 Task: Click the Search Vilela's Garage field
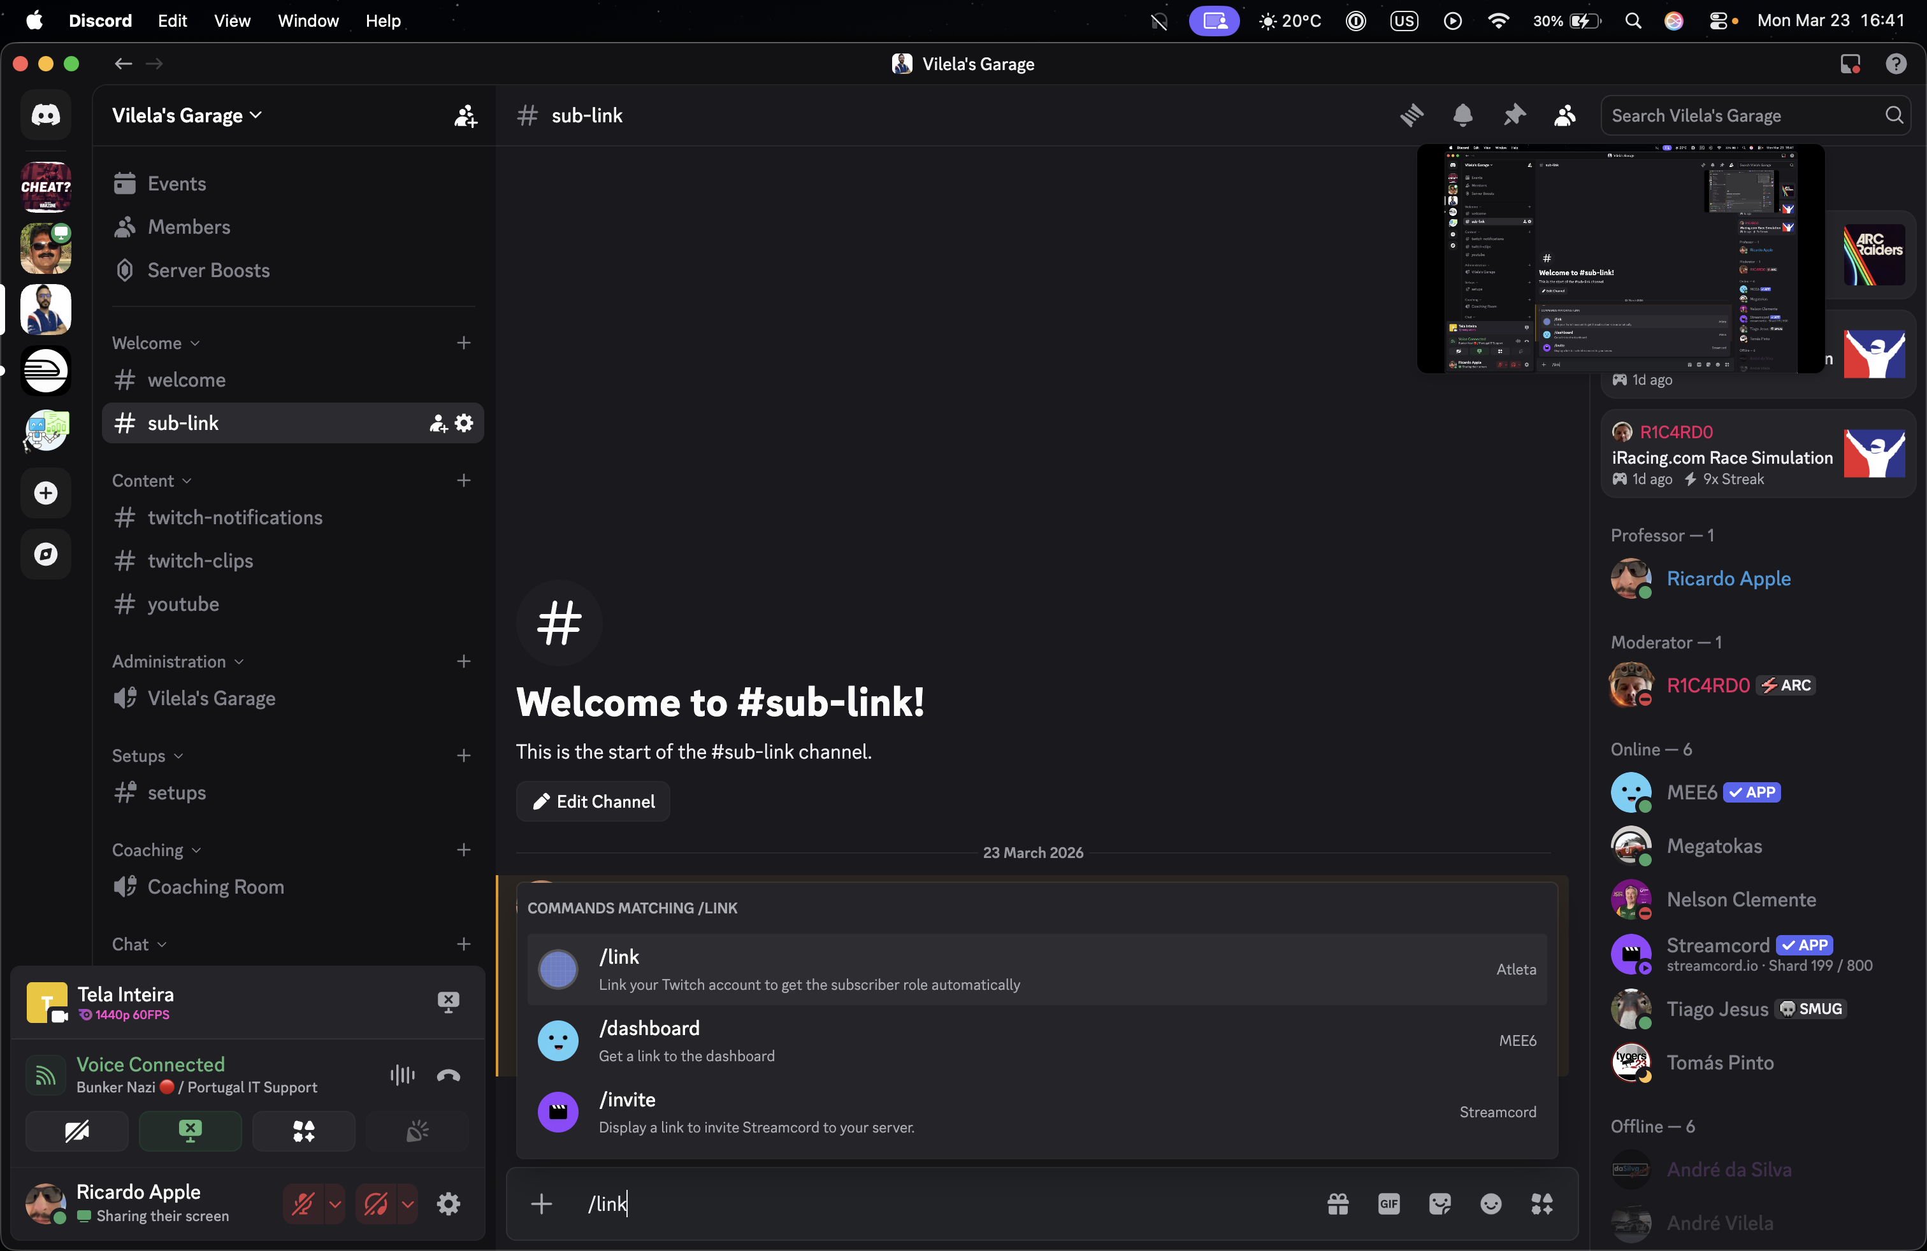(x=1741, y=116)
